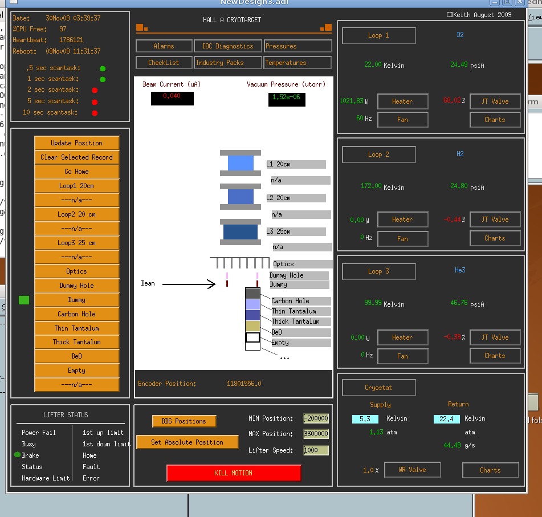
Task: Select Loop1 20cm target position
Action: pyautogui.click(x=77, y=186)
